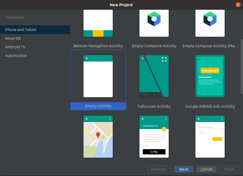The image size is (243, 176).
Task: Choose the Fullscreen Activity template icon
Action: (x=154, y=76)
